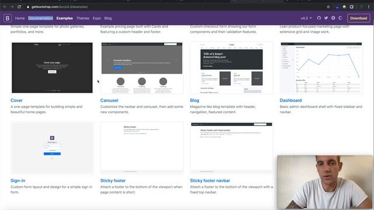Open the Sticky footer example link
The width and height of the screenshot is (374, 210).
(113, 181)
